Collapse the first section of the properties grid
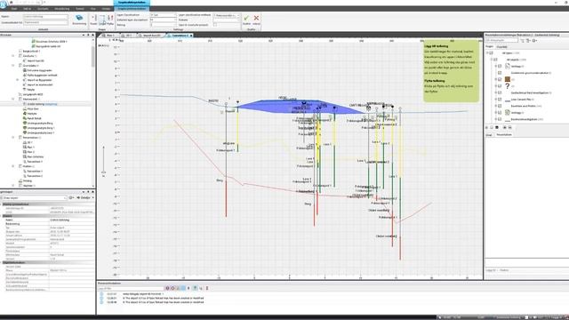 pos(2,204)
